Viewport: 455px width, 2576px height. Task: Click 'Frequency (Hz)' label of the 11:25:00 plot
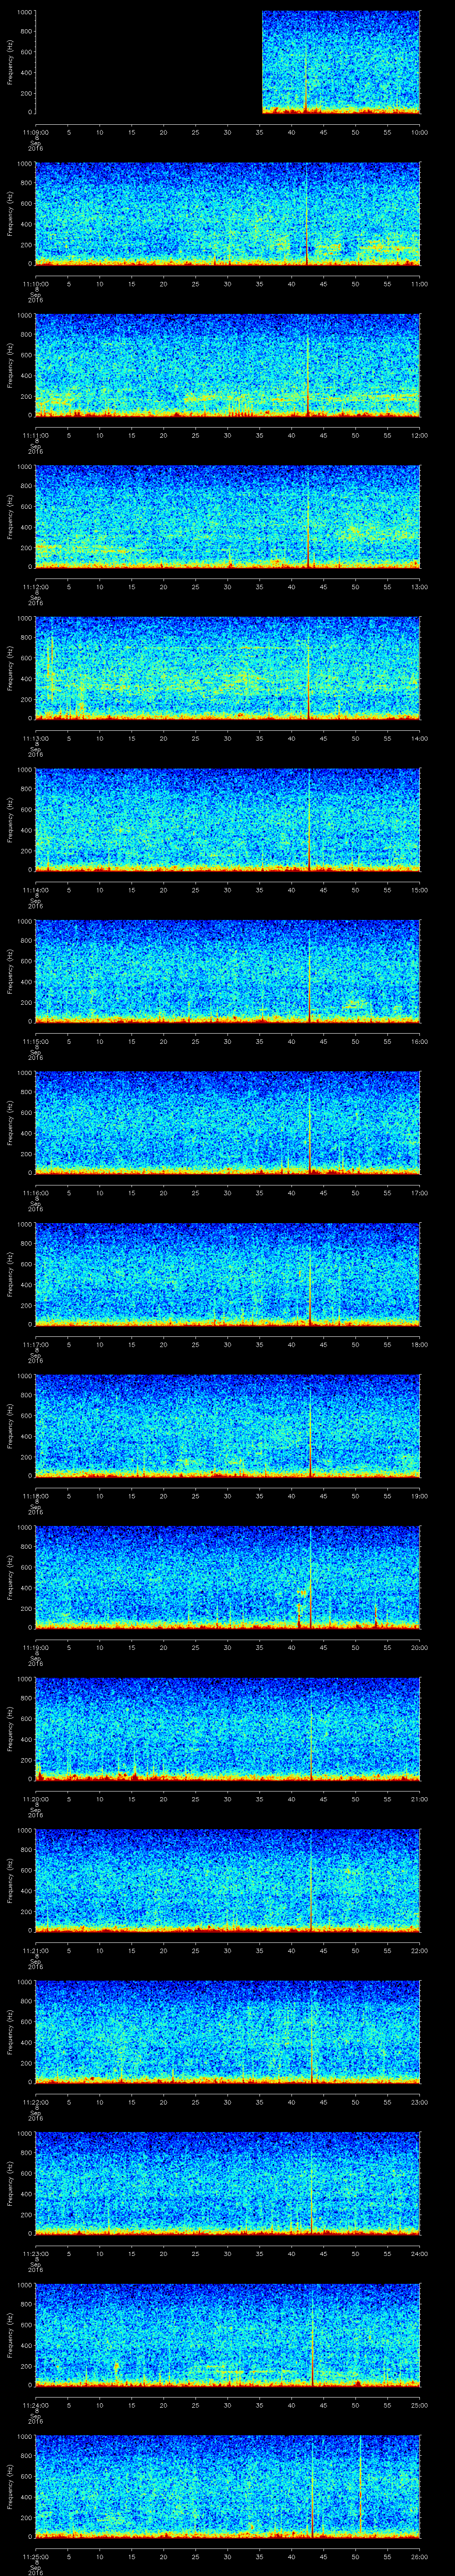pos(10,2486)
